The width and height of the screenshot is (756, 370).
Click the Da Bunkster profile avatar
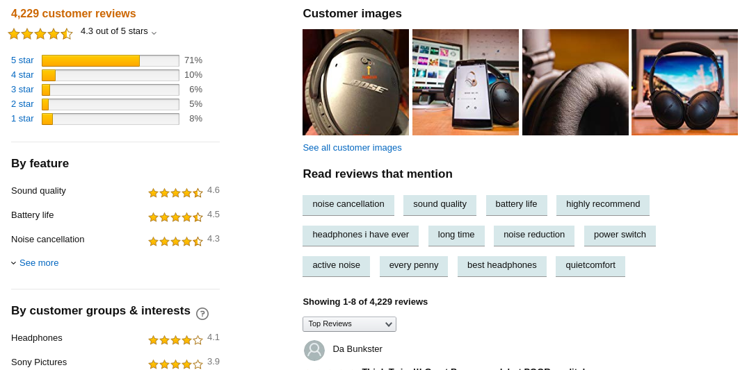(314, 351)
